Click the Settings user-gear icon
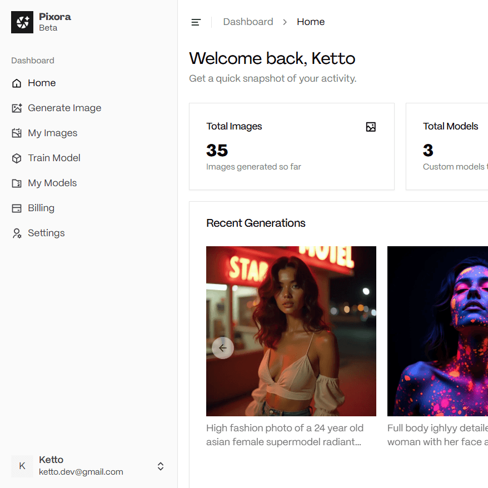488x488 pixels. pos(17,233)
